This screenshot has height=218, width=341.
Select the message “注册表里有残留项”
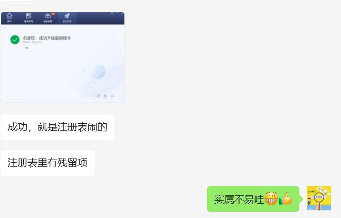tap(47, 163)
